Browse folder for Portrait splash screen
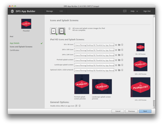This screenshot has height=125, width=163. click(119, 60)
